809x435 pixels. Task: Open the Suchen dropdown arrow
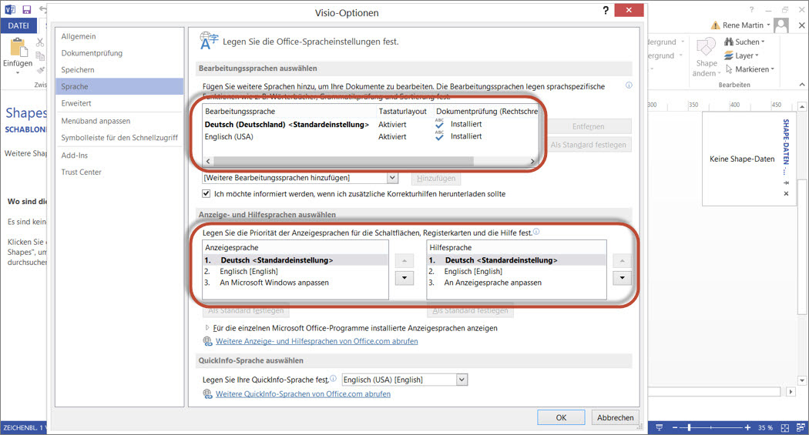763,42
